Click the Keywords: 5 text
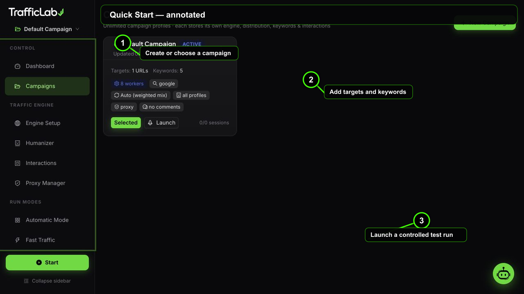Screen dimensions: 524x294 click(168, 71)
